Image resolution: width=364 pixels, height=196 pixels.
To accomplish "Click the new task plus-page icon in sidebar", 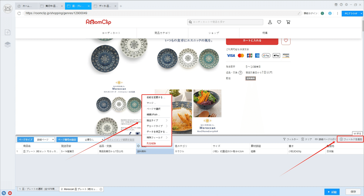I will 8,32.
